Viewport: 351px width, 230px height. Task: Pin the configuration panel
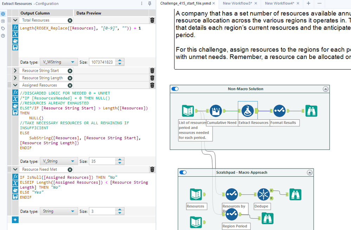pos(150,4)
